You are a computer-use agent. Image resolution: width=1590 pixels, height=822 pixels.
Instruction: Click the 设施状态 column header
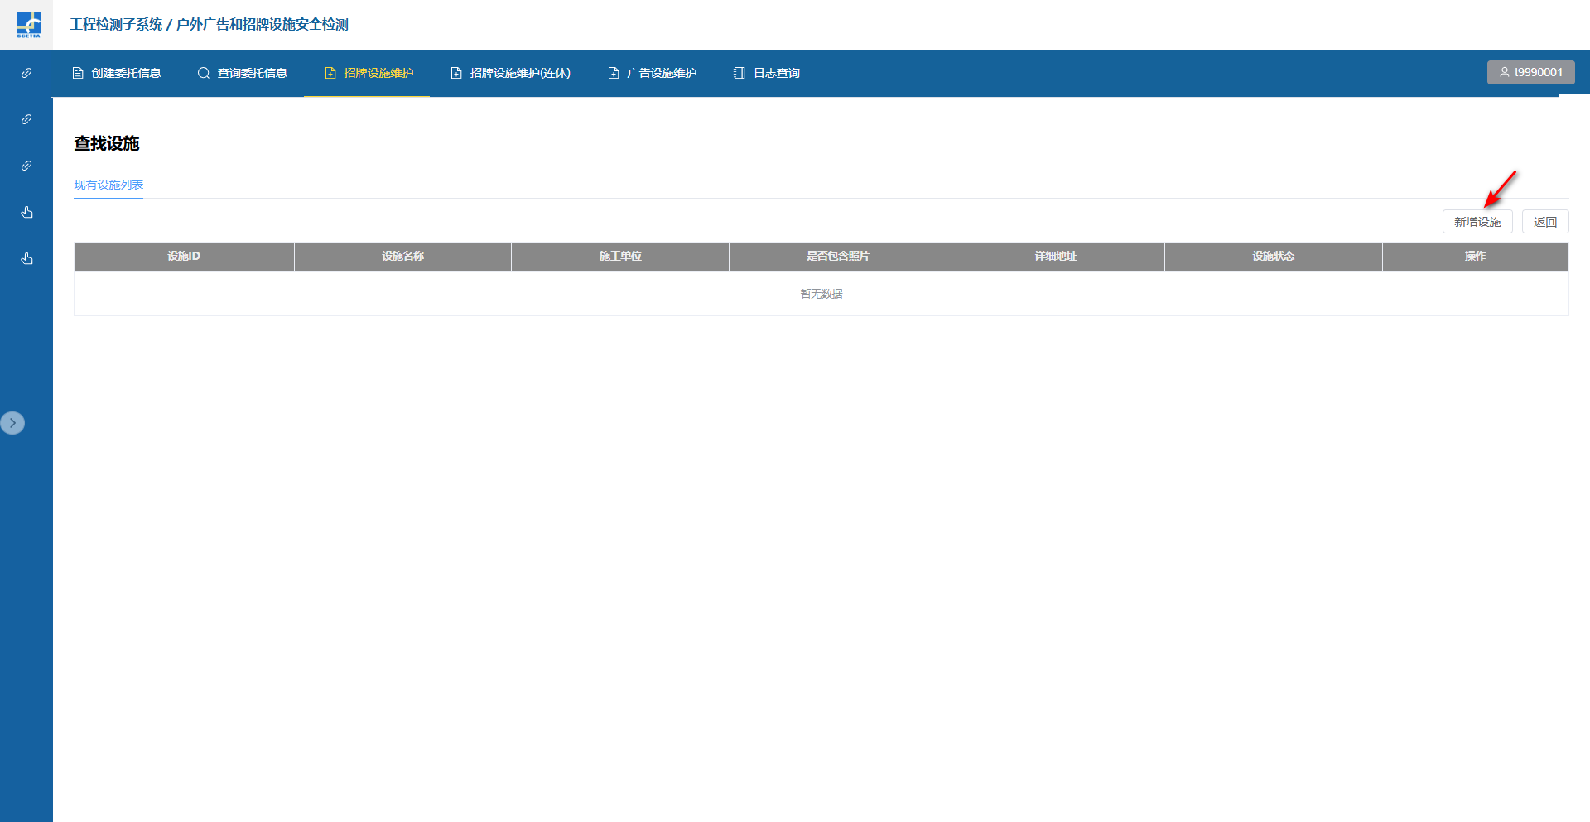pos(1273,257)
